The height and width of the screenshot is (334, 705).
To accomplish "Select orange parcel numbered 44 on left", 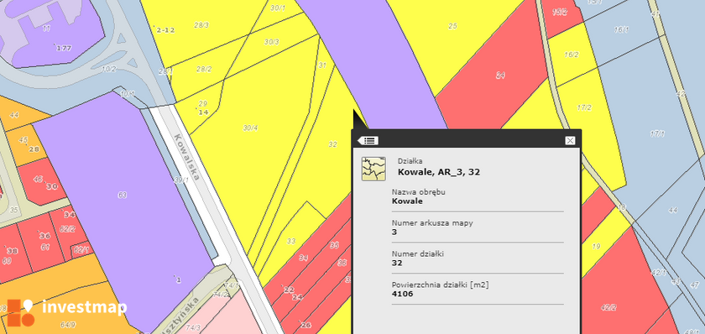I will coord(14,115).
